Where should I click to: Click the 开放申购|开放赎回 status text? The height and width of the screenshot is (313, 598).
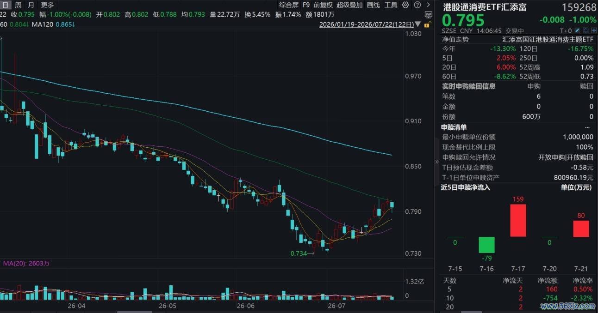click(566, 157)
